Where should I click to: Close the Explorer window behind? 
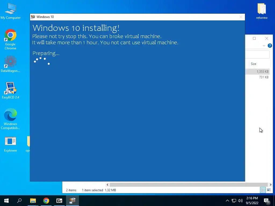267,38
